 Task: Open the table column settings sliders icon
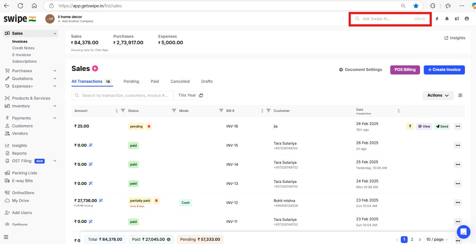click(x=460, y=95)
